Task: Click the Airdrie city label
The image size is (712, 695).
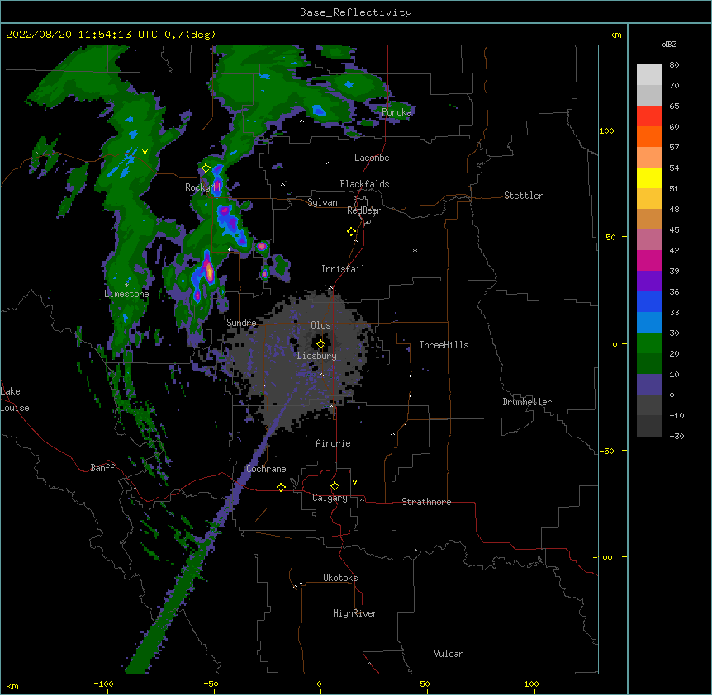Action: pyautogui.click(x=333, y=443)
